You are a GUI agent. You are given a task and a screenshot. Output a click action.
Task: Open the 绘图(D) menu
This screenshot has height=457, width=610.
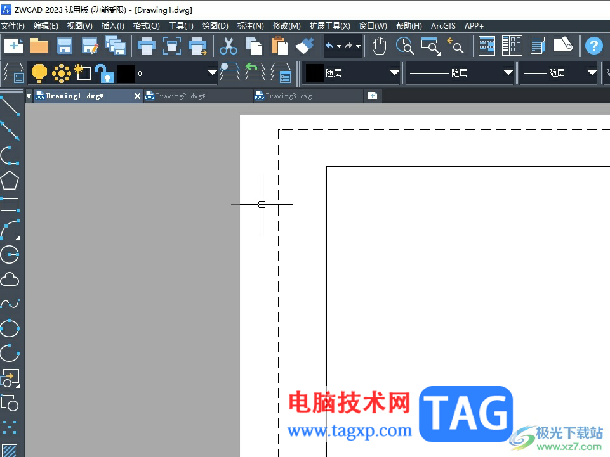(x=215, y=25)
